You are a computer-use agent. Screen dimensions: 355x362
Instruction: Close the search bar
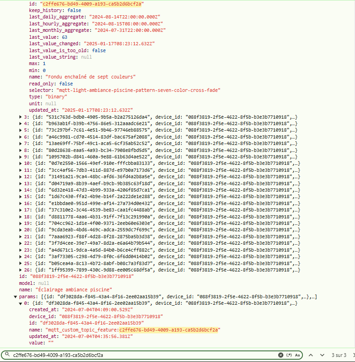pyautogui.click(x=350, y=355)
